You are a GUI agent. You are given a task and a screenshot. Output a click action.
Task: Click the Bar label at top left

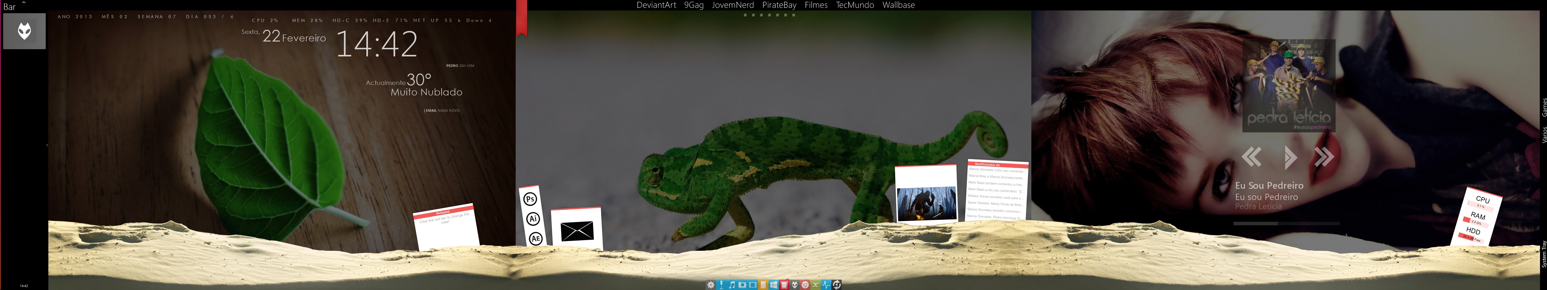tap(9, 7)
